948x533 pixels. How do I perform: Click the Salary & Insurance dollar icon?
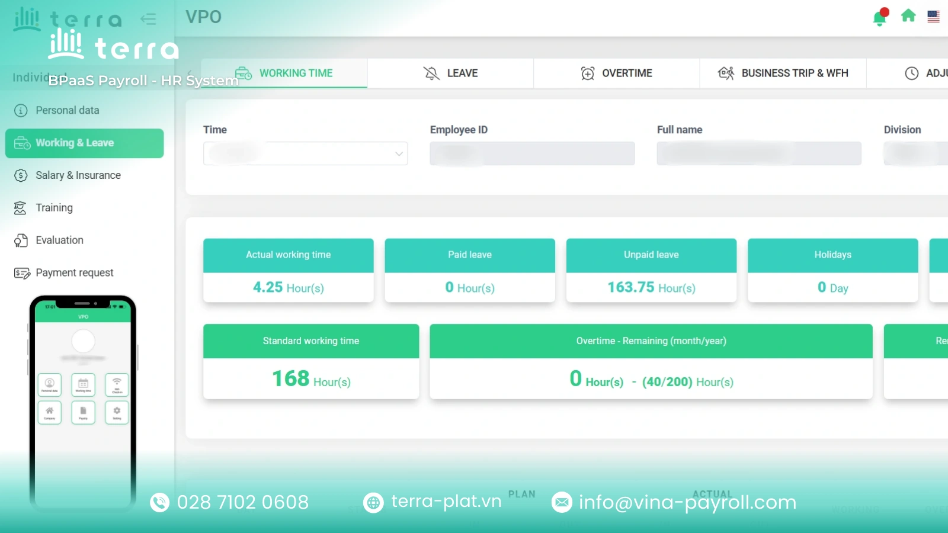coord(21,175)
